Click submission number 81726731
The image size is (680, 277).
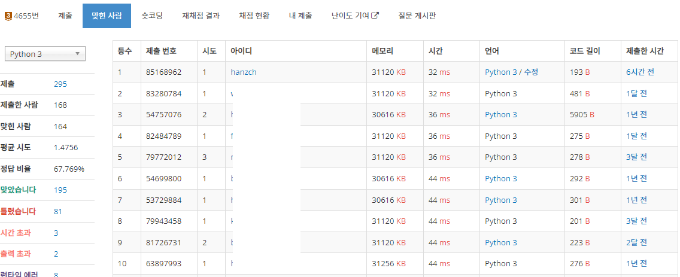[164, 242]
